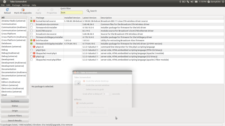This screenshot has height=126, width=225.
Task: Open the Package menu
Action: 16,5
